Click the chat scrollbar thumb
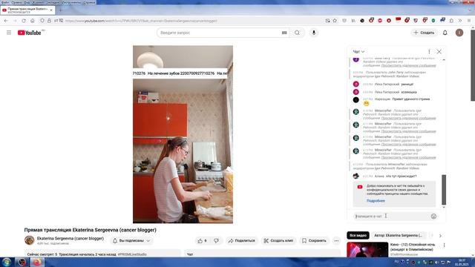The image size is (475, 267). pyautogui.click(x=444, y=190)
